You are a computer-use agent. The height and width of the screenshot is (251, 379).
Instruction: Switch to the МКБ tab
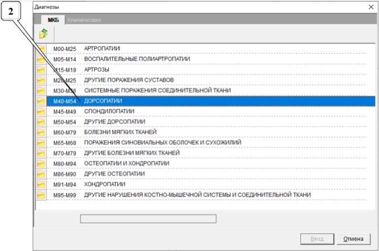[53, 20]
